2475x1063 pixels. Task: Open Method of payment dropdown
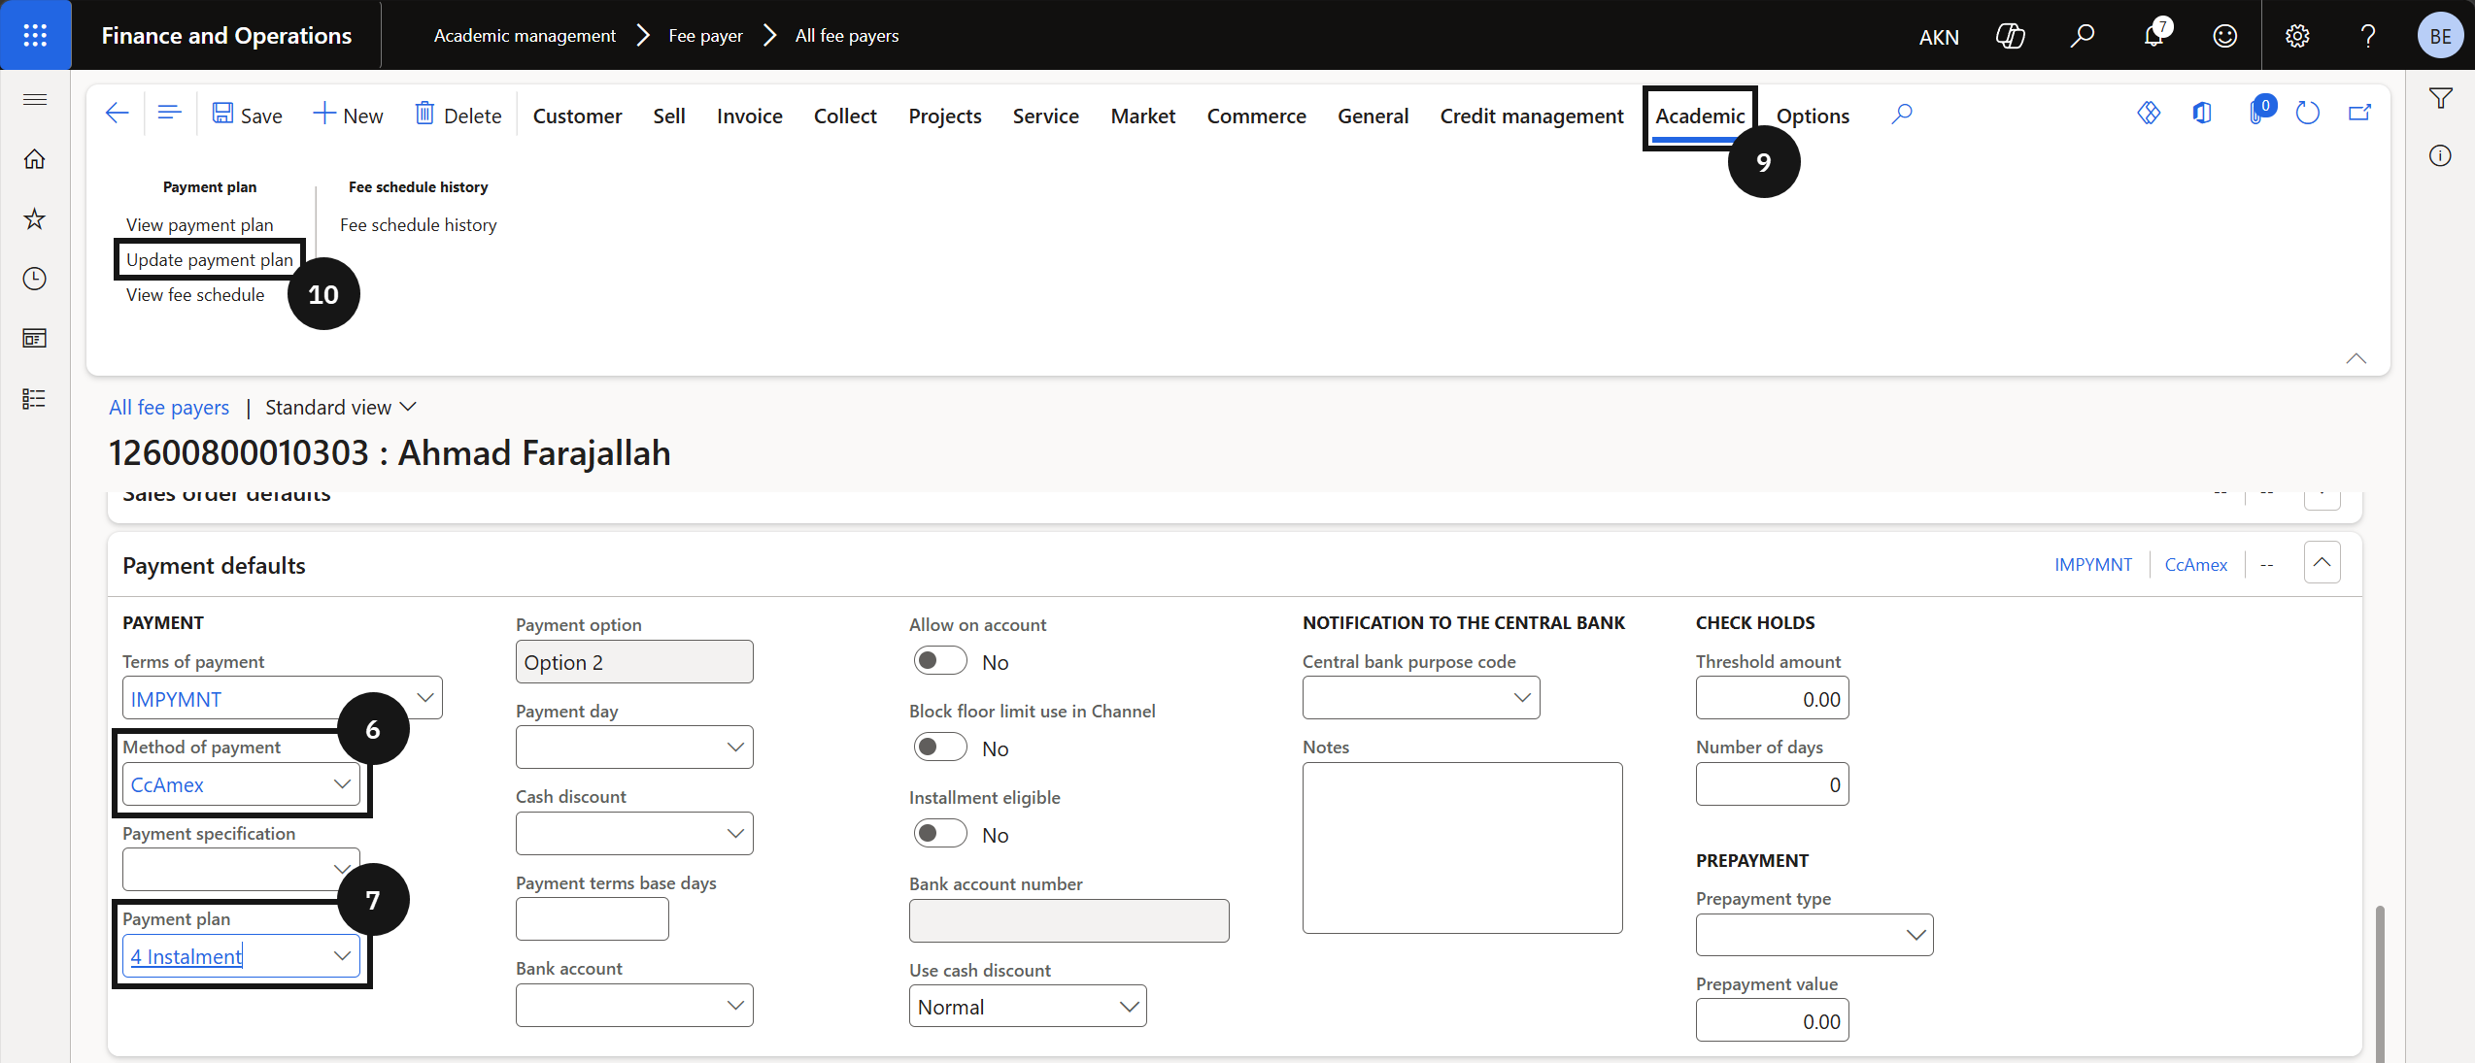[342, 784]
